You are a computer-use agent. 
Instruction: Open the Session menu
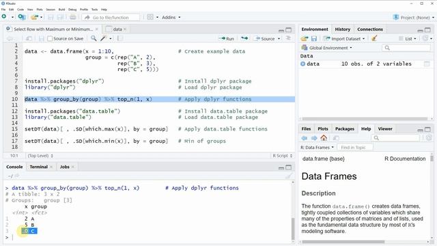point(51,10)
